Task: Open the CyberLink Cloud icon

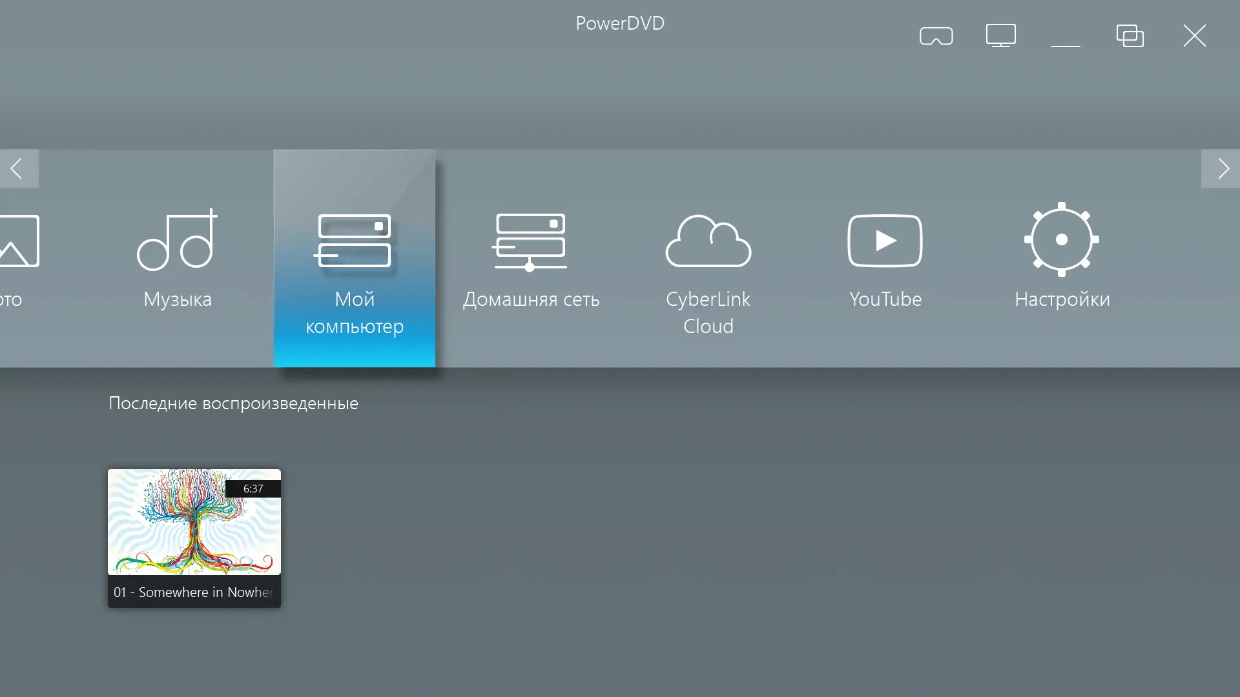Action: (x=708, y=241)
